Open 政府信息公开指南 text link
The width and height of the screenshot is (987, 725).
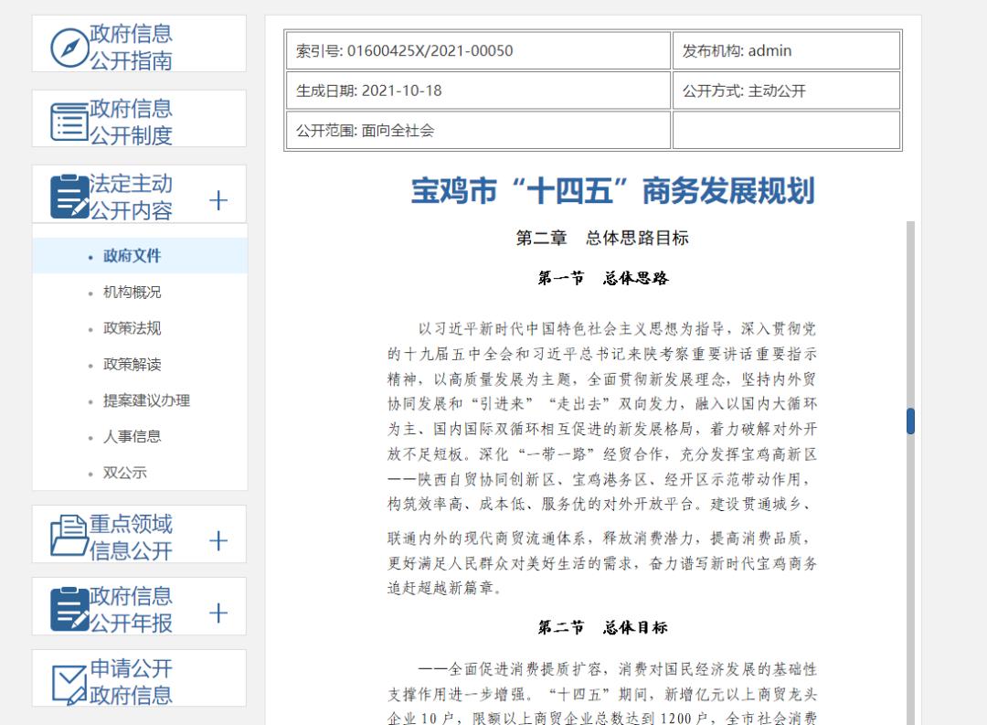(132, 48)
